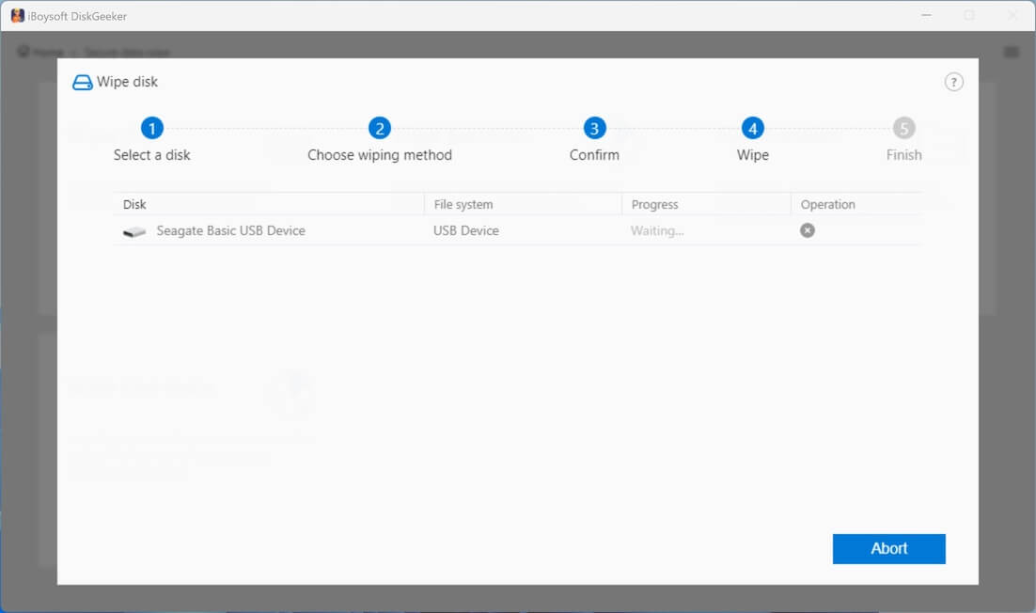Go to step 3 circle Confirm
Image resolution: width=1036 pixels, height=613 pixels.
pyautogui.click(x=594, y=128)
